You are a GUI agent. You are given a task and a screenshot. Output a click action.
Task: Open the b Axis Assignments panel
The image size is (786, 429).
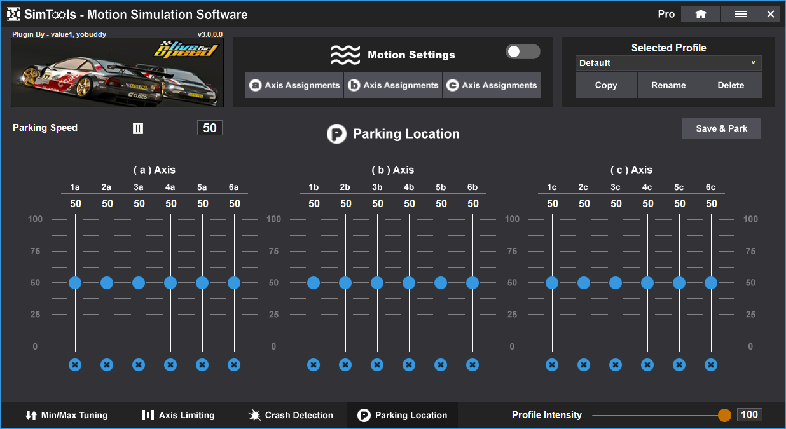tap(393, 85)
